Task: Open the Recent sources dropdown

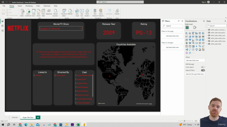Action: coord(56,13)
